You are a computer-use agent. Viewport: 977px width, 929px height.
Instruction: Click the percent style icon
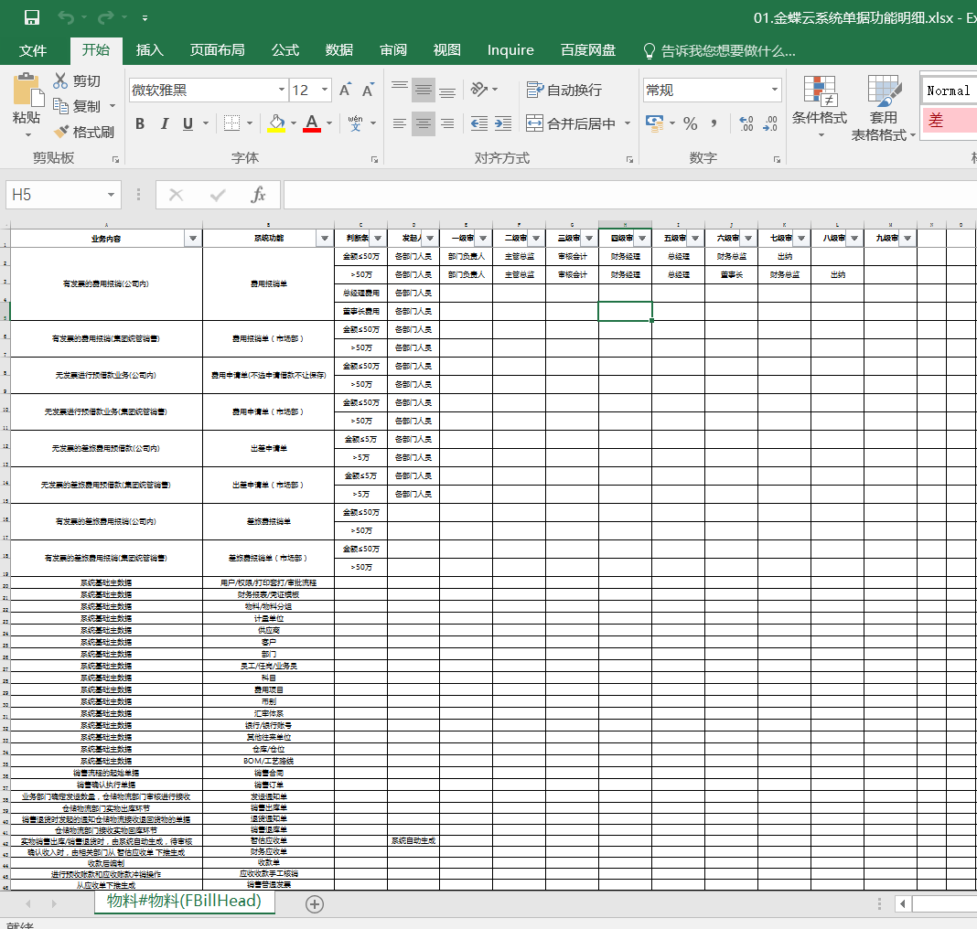tap(690, 123)
